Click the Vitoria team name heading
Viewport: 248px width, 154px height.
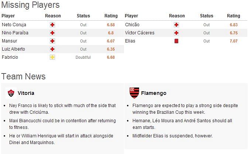(26, 93)
